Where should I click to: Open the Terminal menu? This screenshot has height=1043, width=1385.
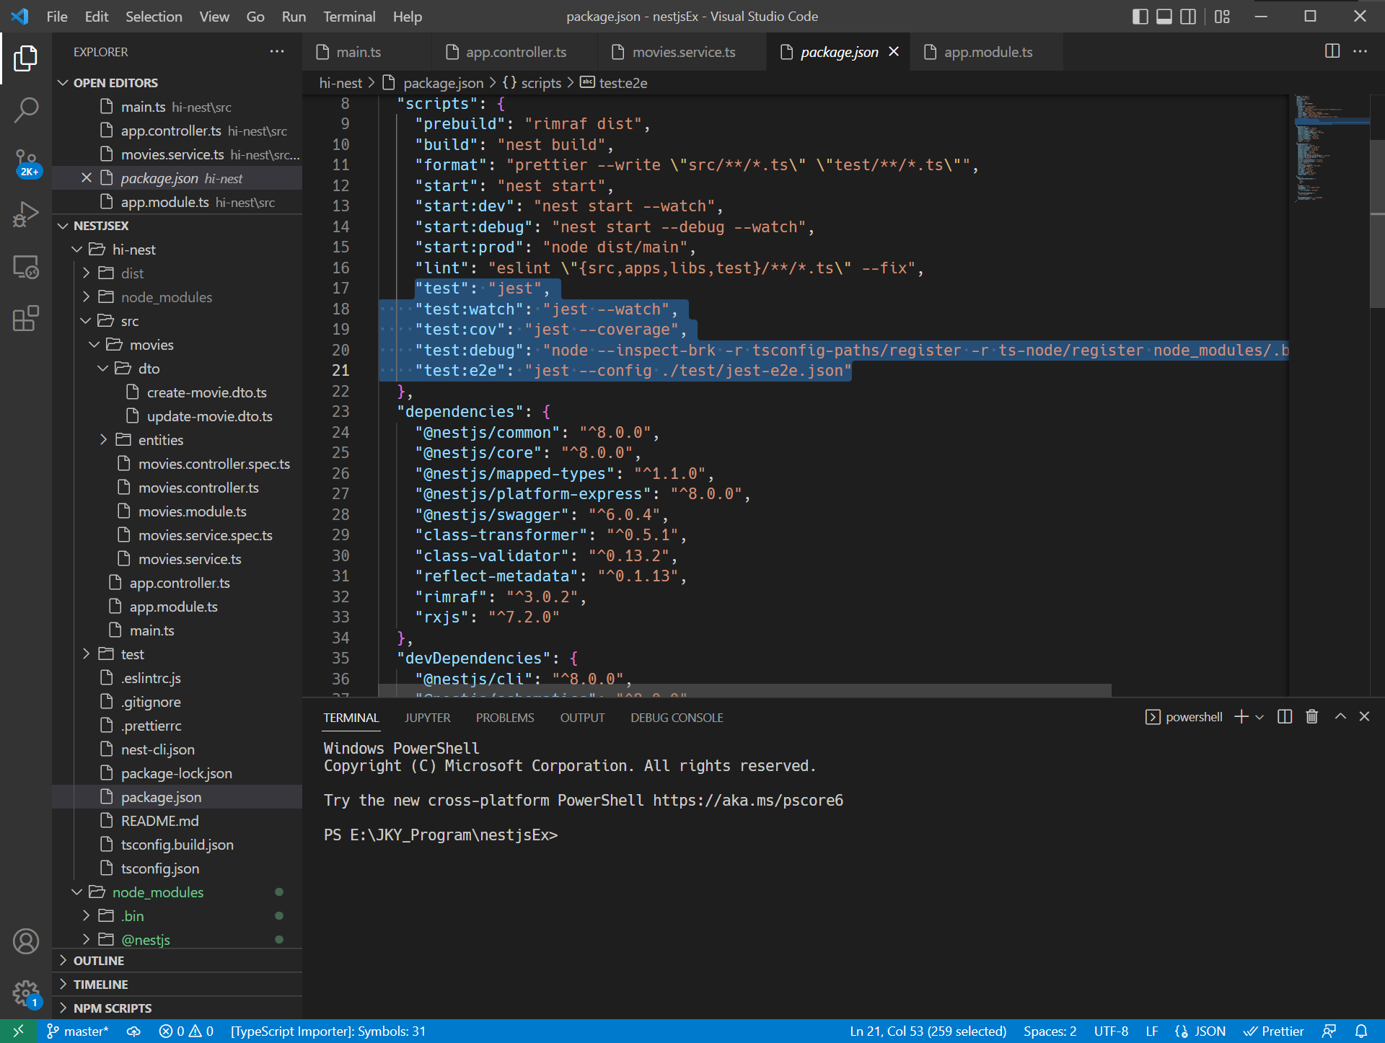tap(348, 17)
